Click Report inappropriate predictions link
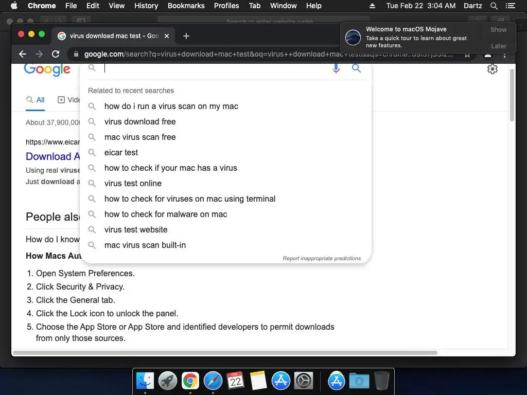527x395 pixels. click(x=322, y=258)
